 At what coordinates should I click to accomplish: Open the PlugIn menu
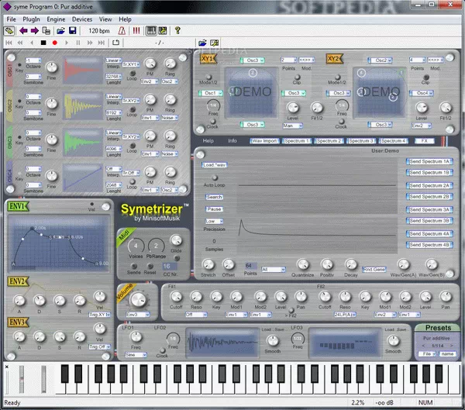click(x=31, y=19)
